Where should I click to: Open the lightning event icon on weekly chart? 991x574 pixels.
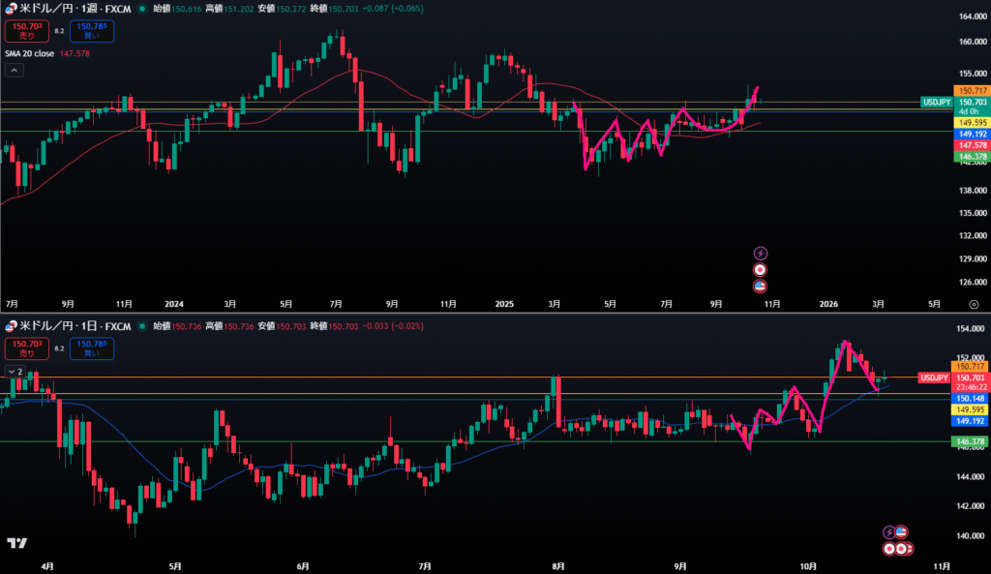[x=760, y=253]
